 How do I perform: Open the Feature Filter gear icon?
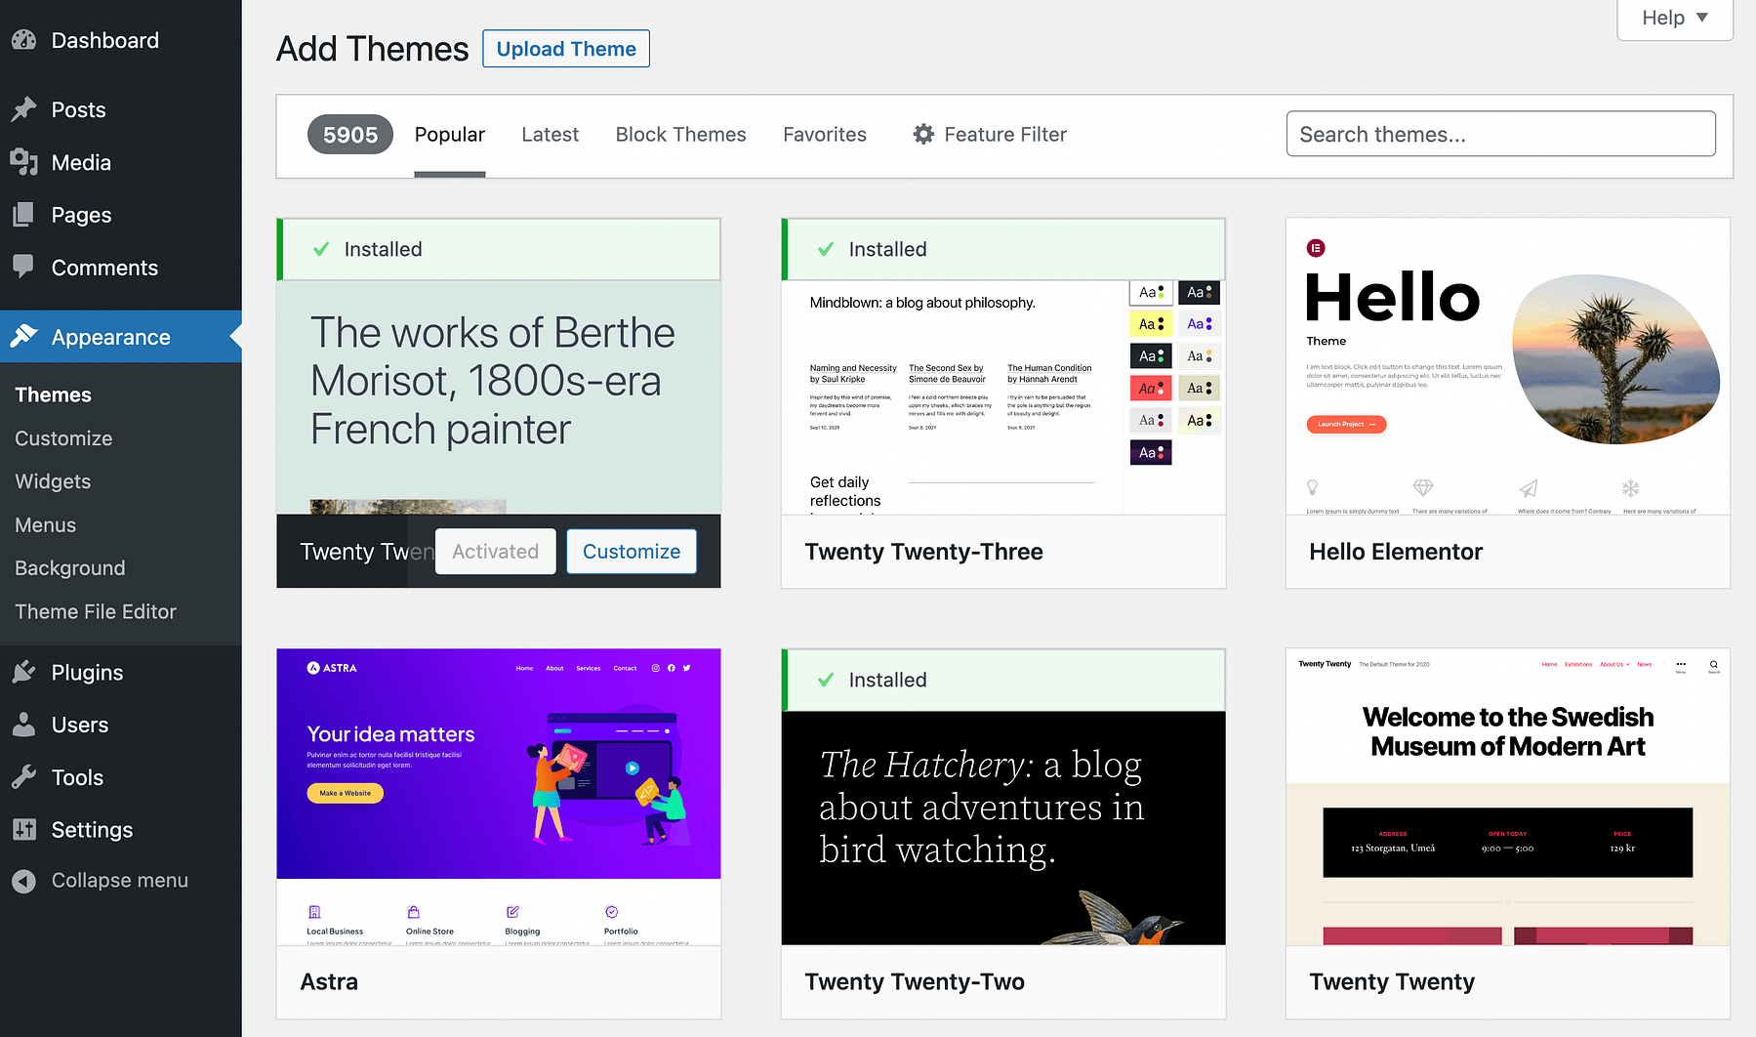click(921, 134)
